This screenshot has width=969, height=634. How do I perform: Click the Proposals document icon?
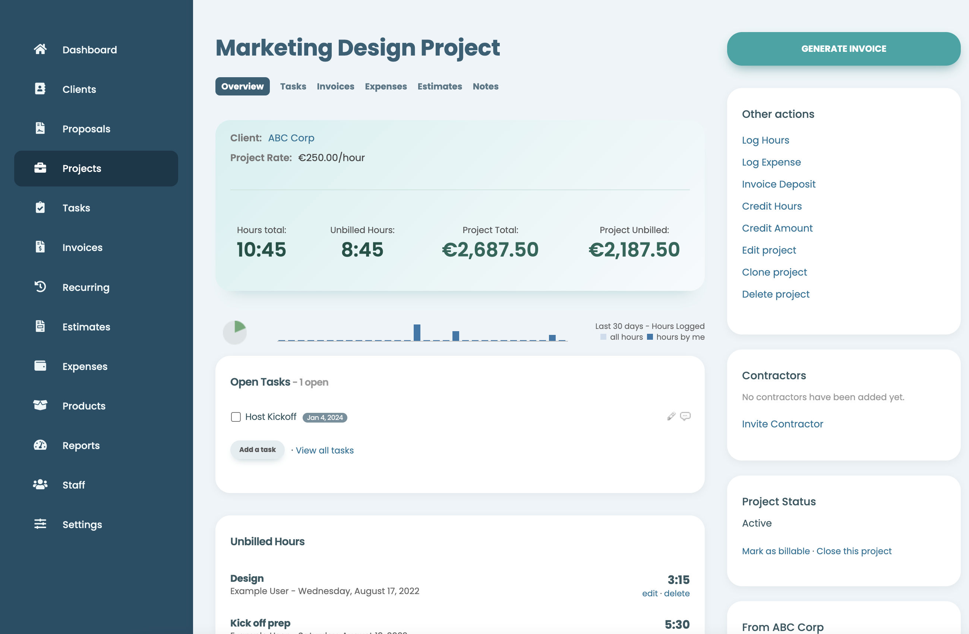tap(40, 128)
